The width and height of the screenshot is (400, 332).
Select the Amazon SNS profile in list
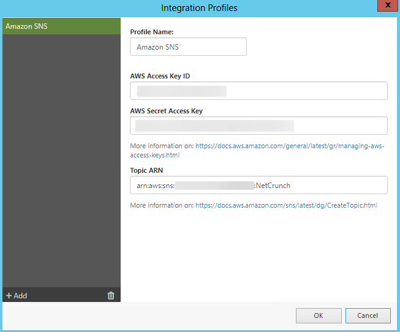point(61,26)
